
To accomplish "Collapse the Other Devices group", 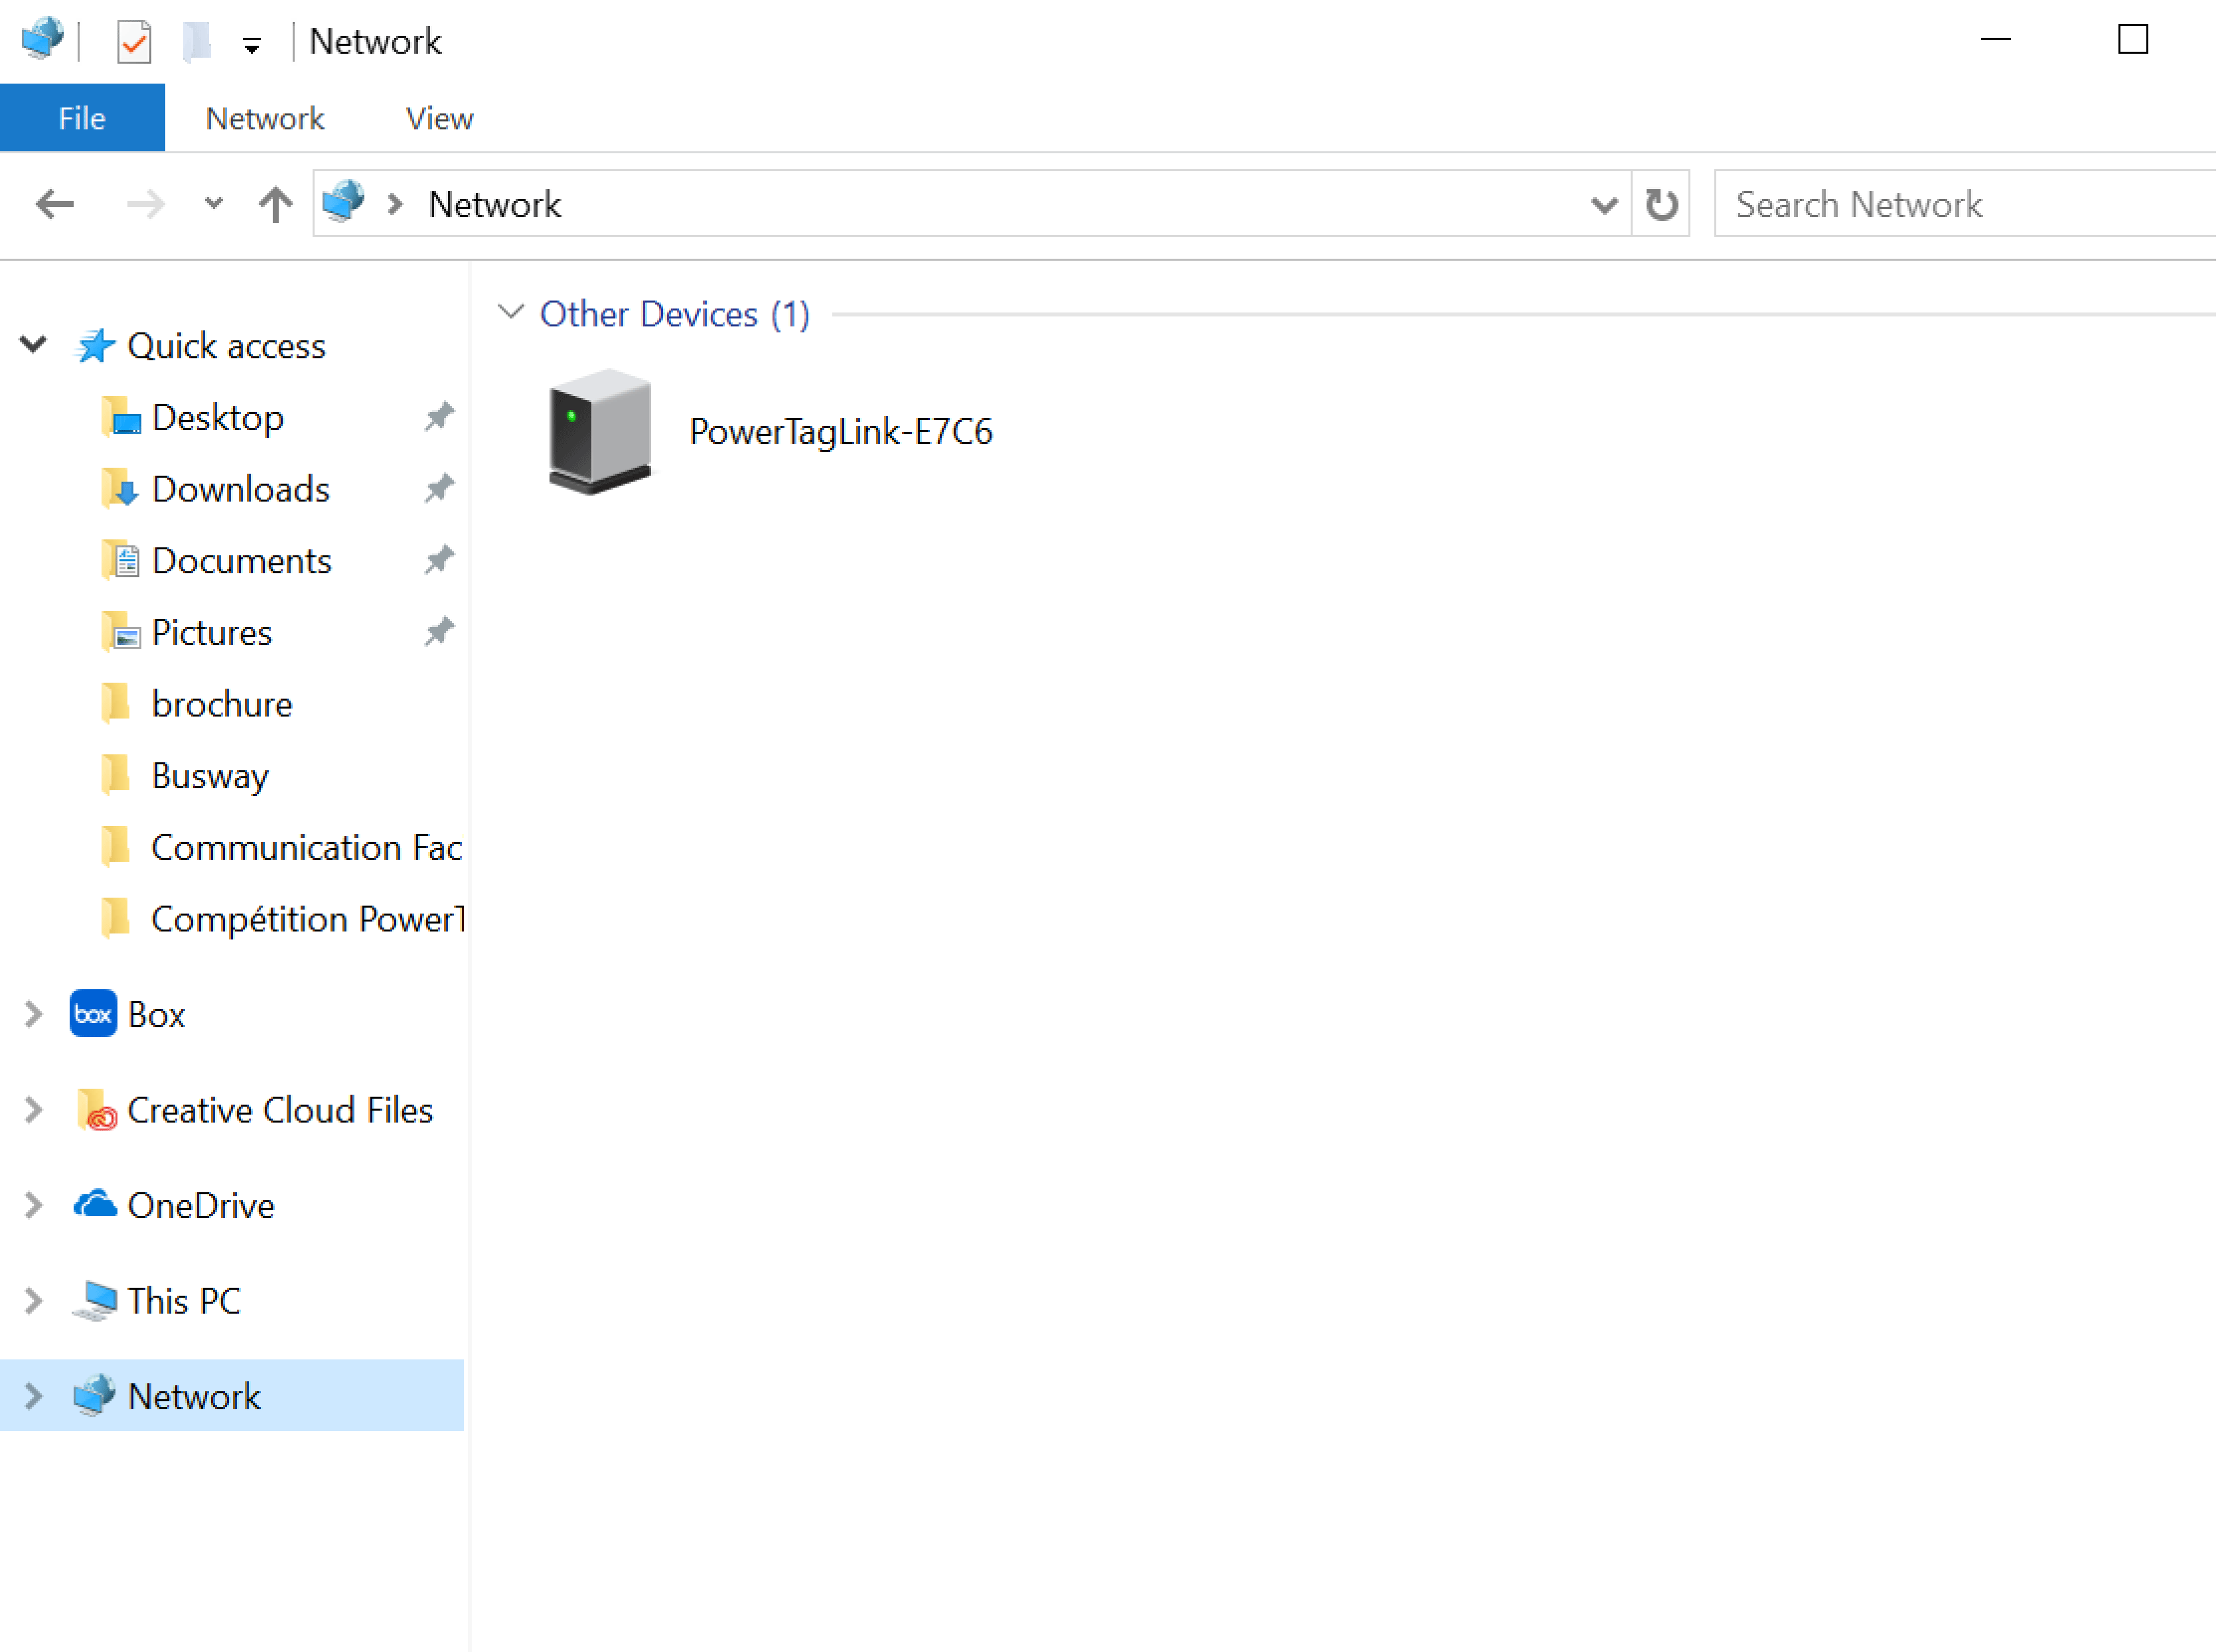I will click(511, 313).
